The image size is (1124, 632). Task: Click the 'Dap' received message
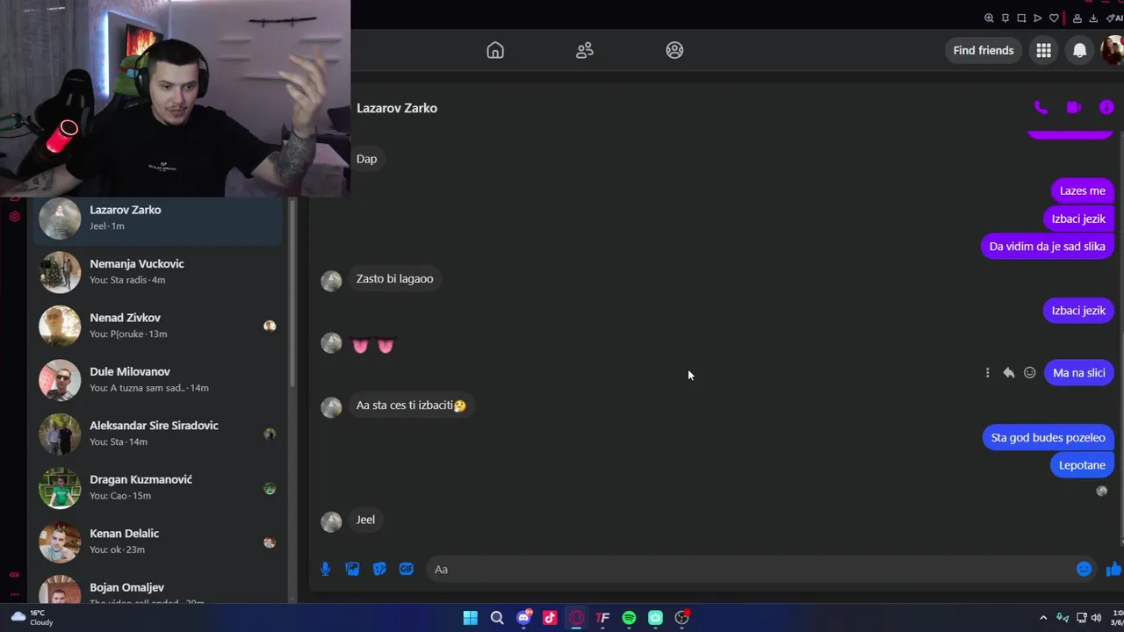pos(366,159)
